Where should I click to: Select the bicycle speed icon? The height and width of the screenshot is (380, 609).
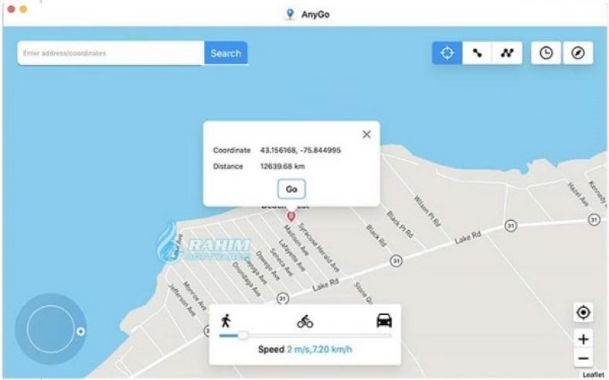(x=305, y=322)
